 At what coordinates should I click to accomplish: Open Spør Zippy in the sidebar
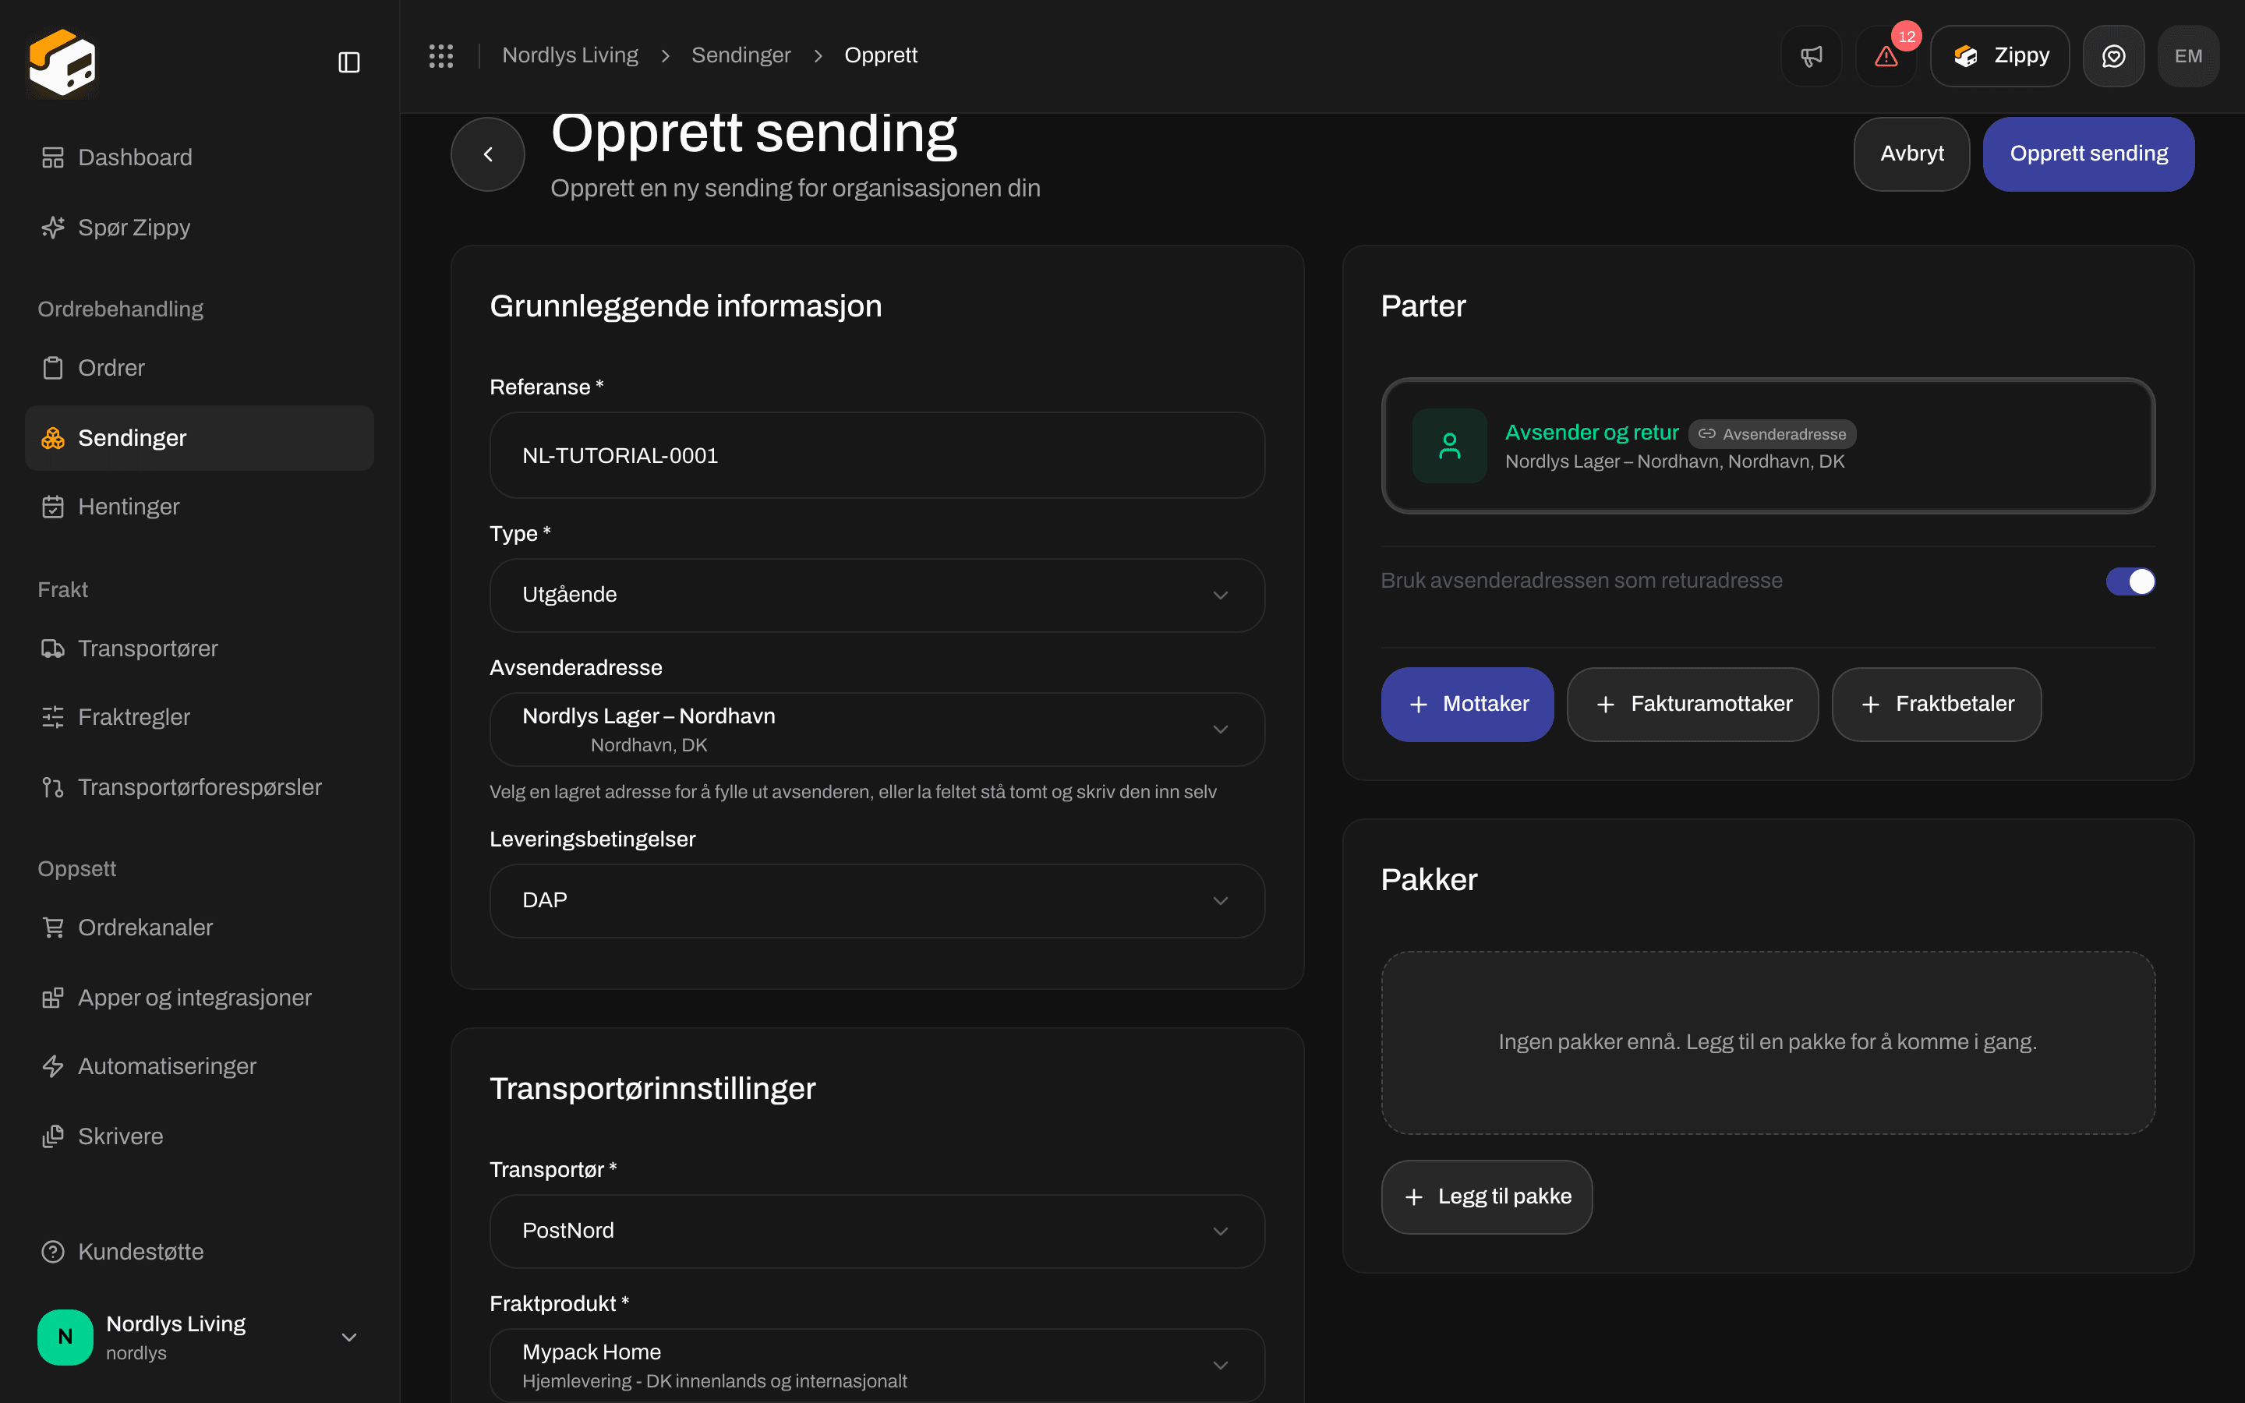200,228
